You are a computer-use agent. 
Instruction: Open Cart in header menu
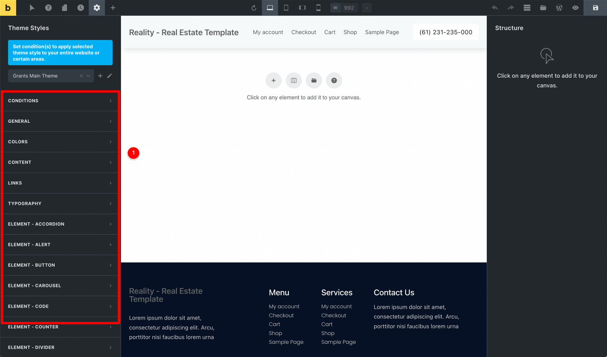coord(330,32)
